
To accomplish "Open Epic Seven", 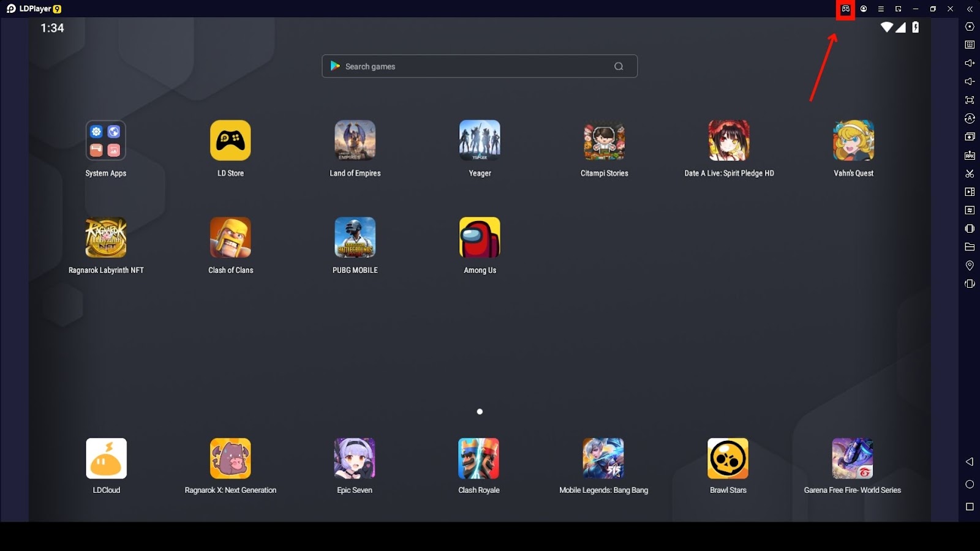I will (355, 459).
